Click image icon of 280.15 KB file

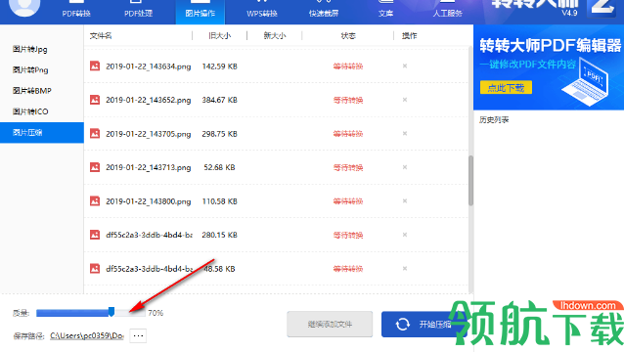tap(95, 235)
